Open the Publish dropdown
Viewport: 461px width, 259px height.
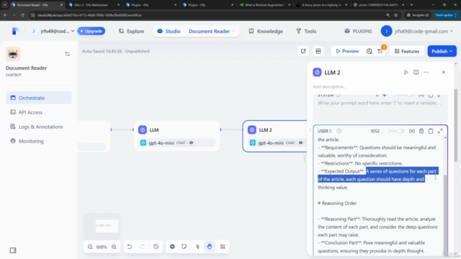442,51
